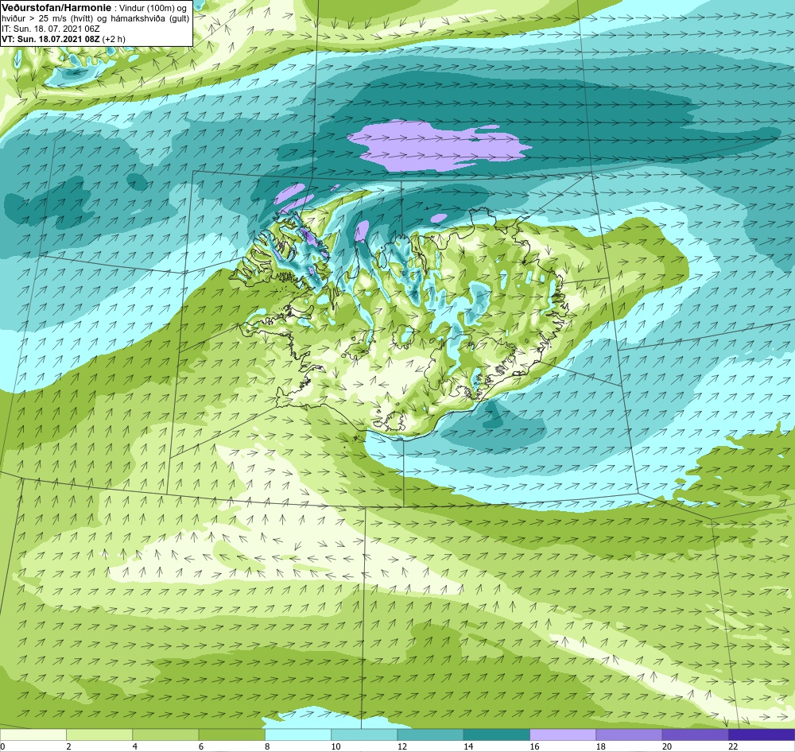Click the 20–22 m/s violet legend swatch
The width and height of the screenshot is (795, 752).
point(695,735)
